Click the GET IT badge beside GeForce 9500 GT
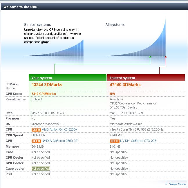The image size is (188, 188). point(36,141)
